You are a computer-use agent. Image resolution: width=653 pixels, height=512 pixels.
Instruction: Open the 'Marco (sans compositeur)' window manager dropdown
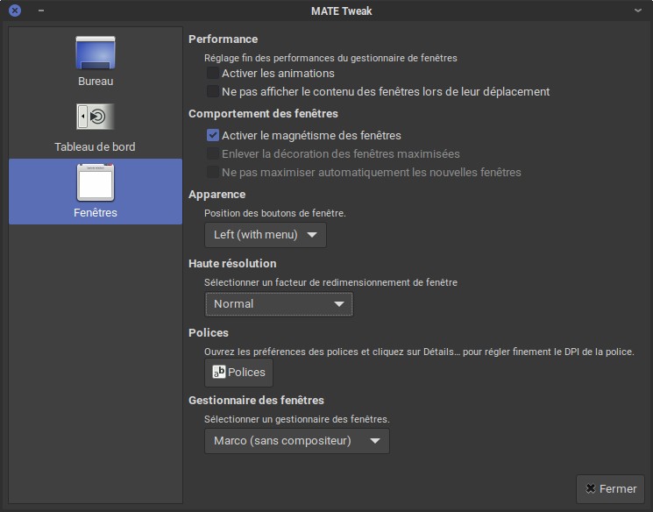pos(296,441)
